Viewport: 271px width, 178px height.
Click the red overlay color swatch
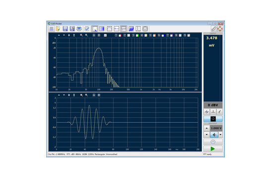(120, 35)
